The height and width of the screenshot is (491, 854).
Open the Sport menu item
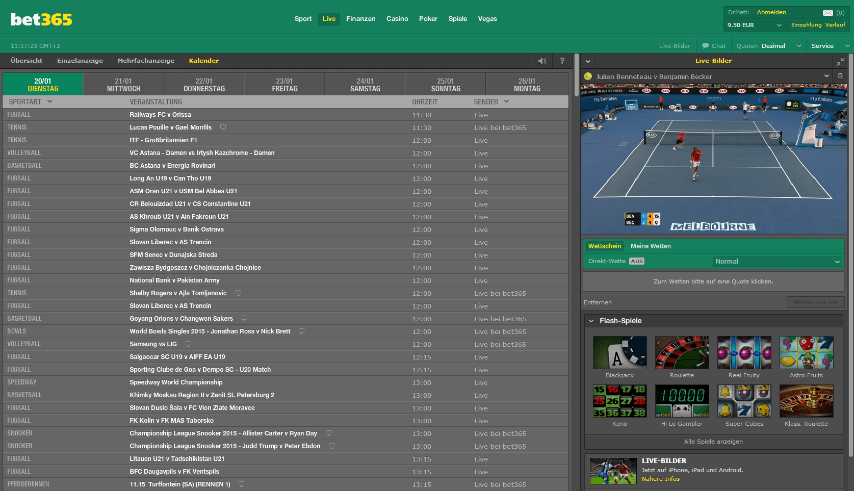point(303,19)
